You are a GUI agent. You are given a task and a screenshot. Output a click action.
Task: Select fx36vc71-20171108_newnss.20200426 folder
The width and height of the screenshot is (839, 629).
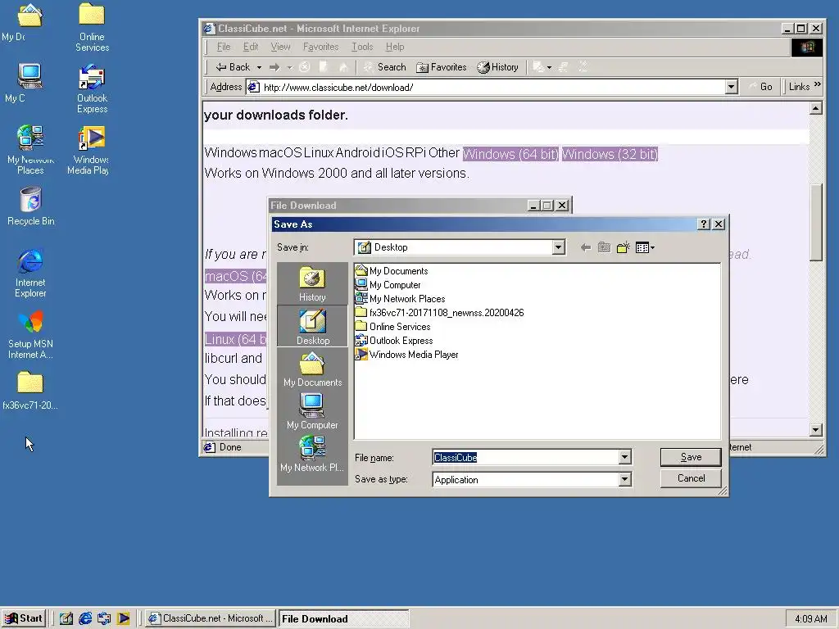(x=439, y=312)
